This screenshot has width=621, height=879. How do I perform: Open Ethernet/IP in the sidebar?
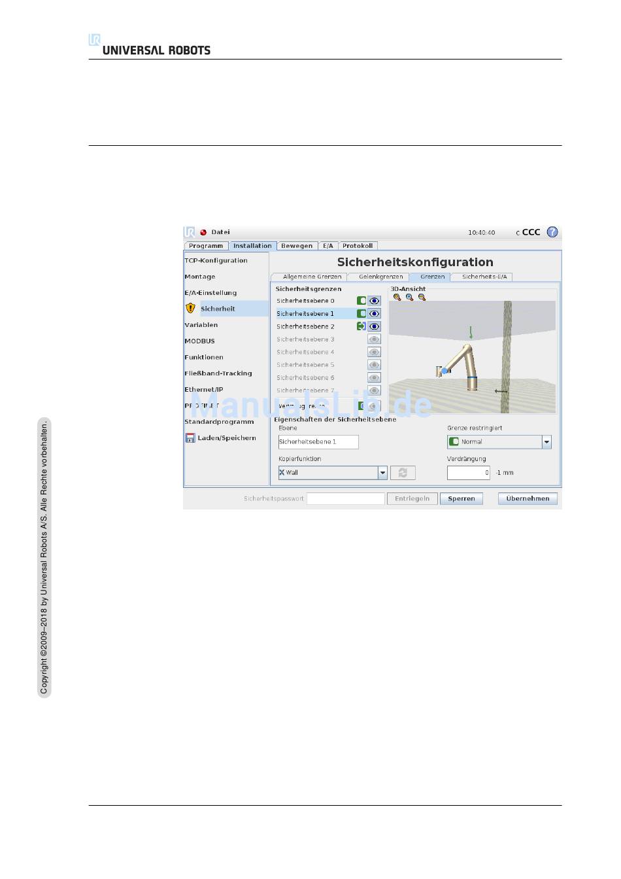click(203, 390)
